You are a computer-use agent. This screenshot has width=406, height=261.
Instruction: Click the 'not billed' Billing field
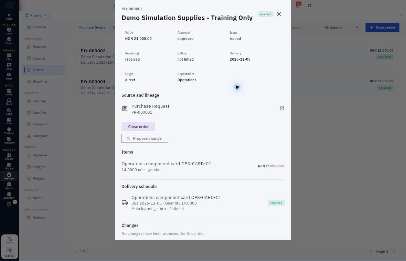click(198, 57)
